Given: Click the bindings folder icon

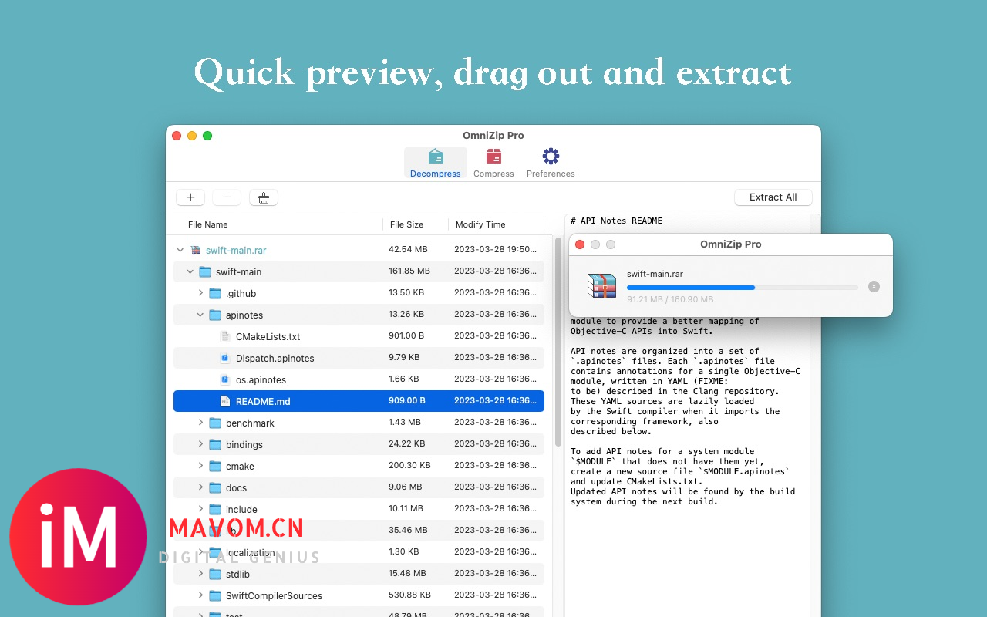Looking at the screenshot, I should pos(215,444).
